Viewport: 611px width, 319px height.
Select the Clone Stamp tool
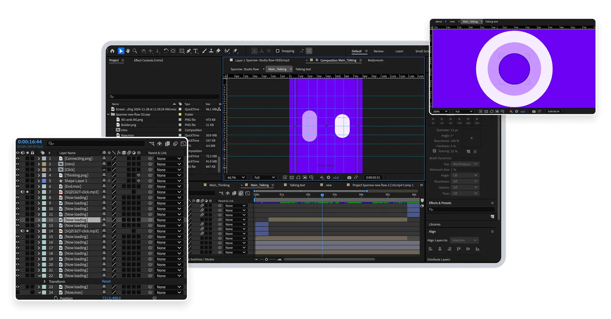[211, 51]
